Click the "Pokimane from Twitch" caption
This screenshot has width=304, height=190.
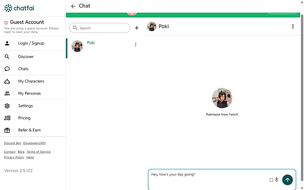pos(222,115)
